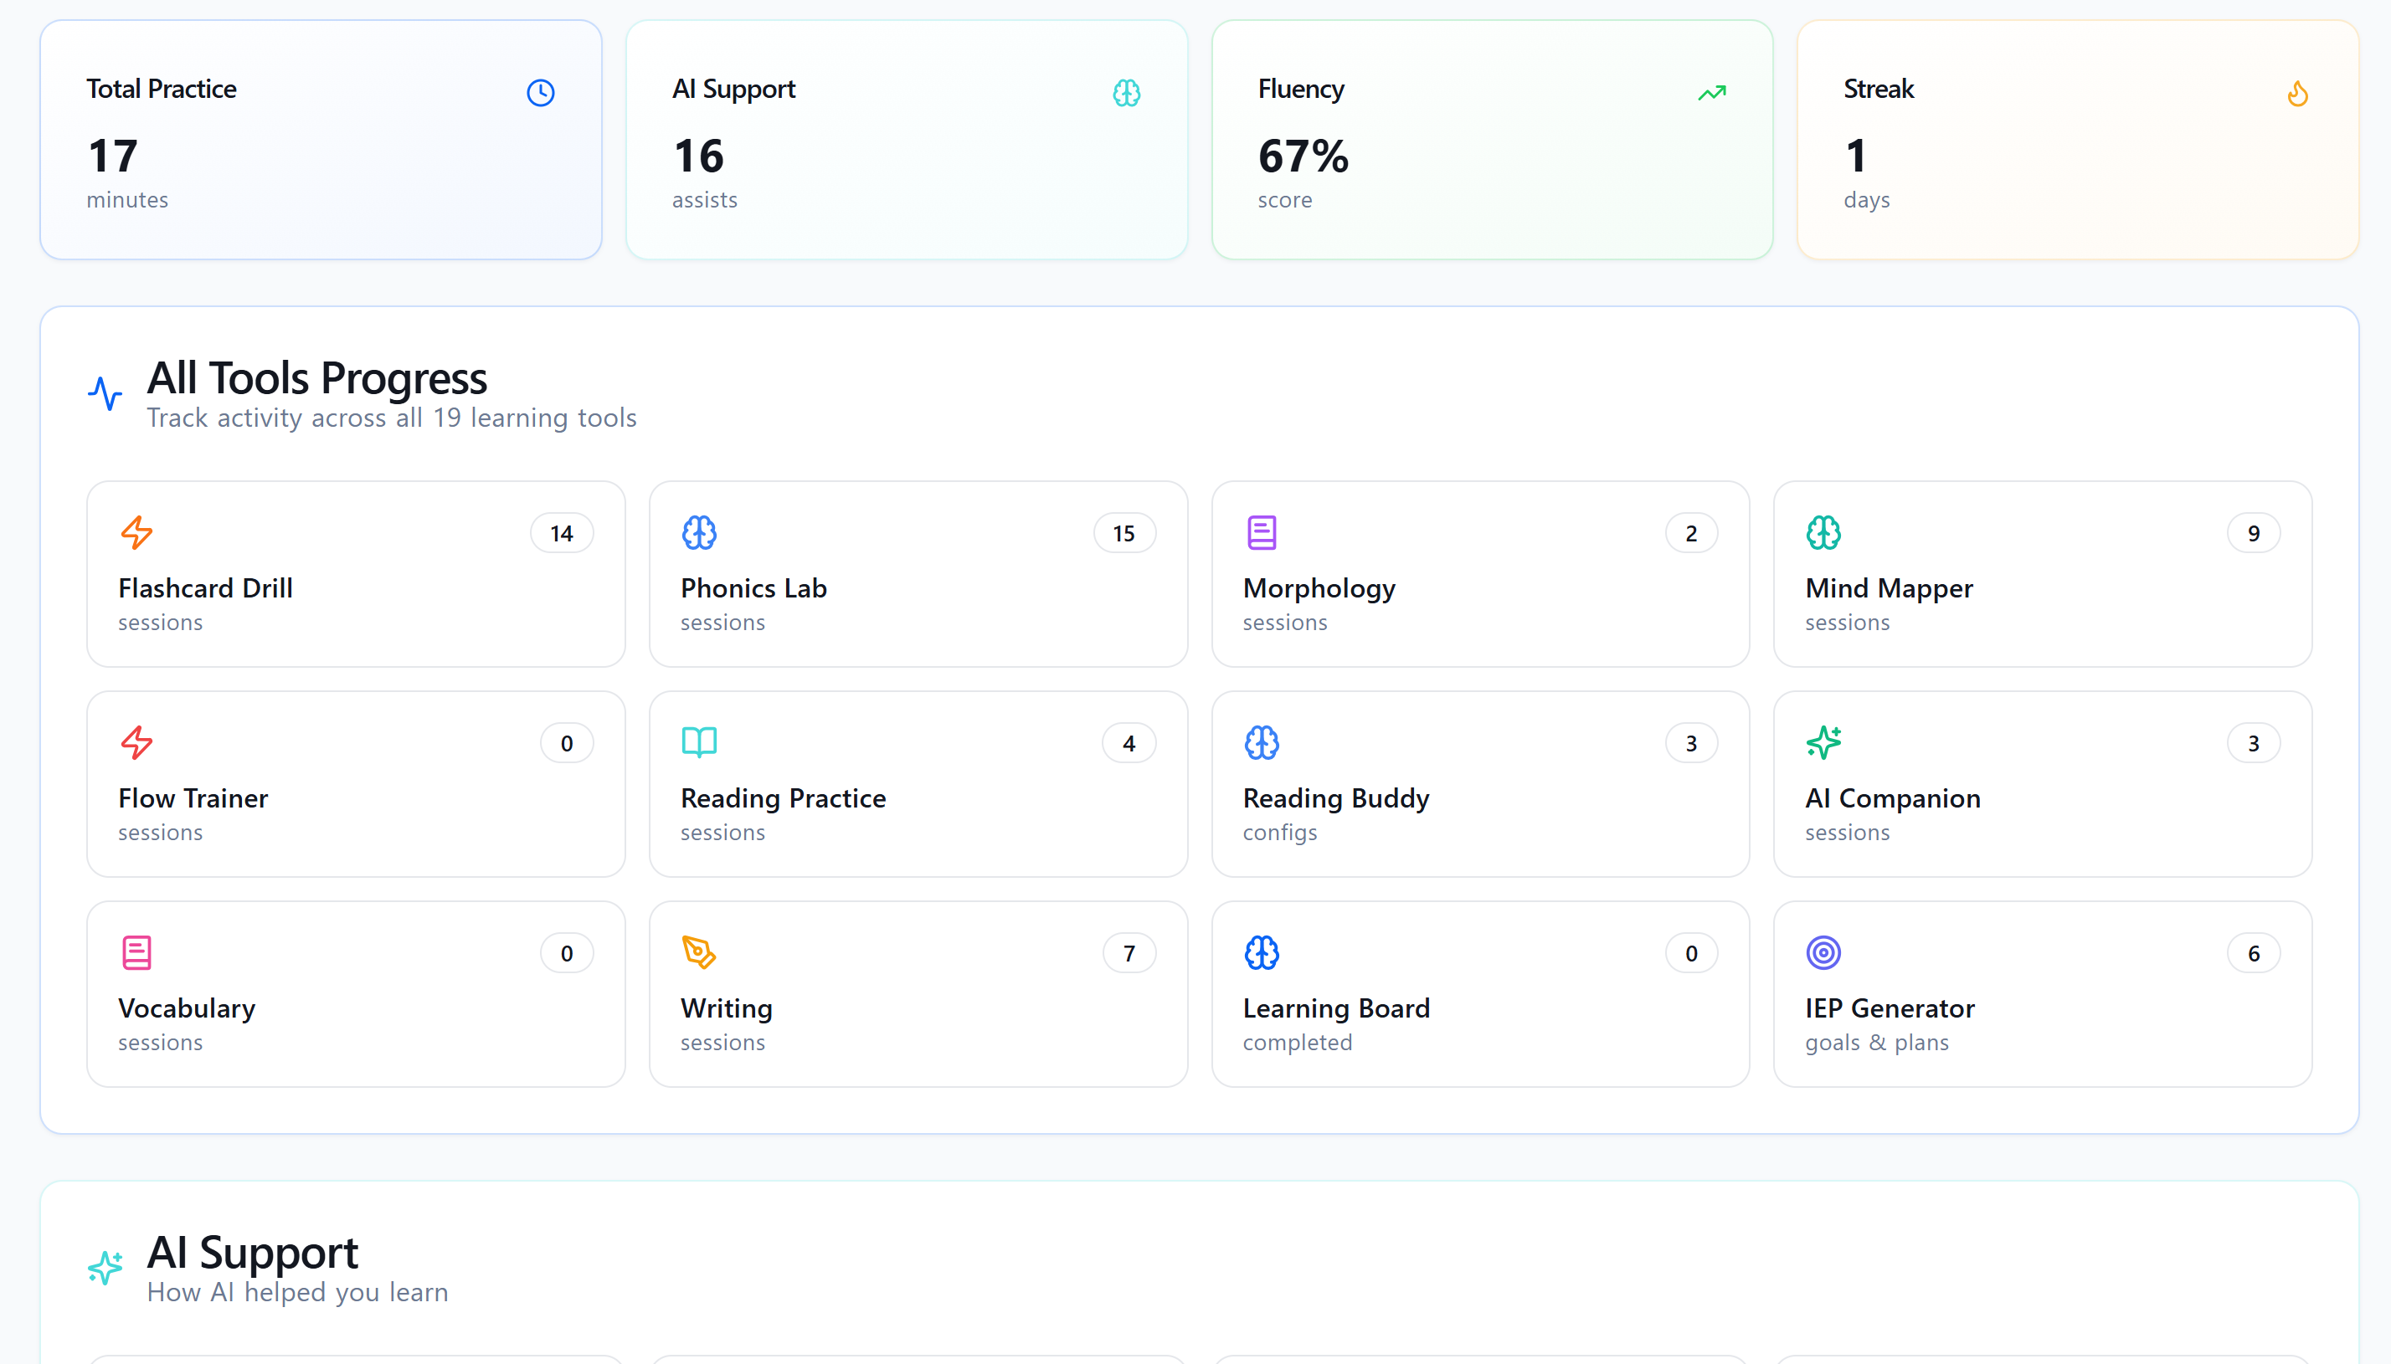Click the sparkle AI Companion icon
Image resolution: width=2391 pixels, height=1364 pixels.
1823,742
